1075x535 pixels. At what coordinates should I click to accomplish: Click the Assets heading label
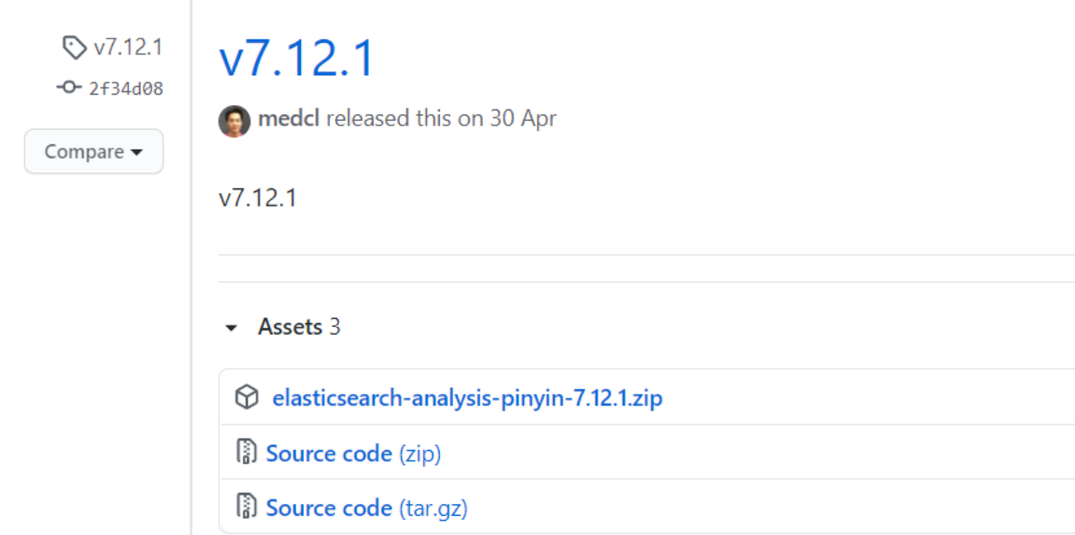290,327
